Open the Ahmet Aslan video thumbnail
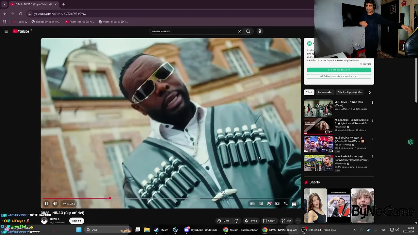418x235 pixels. (318, 126)
